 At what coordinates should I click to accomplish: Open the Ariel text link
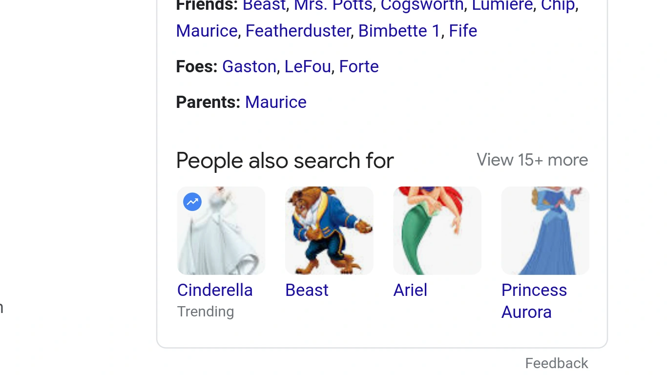point(410,290)
